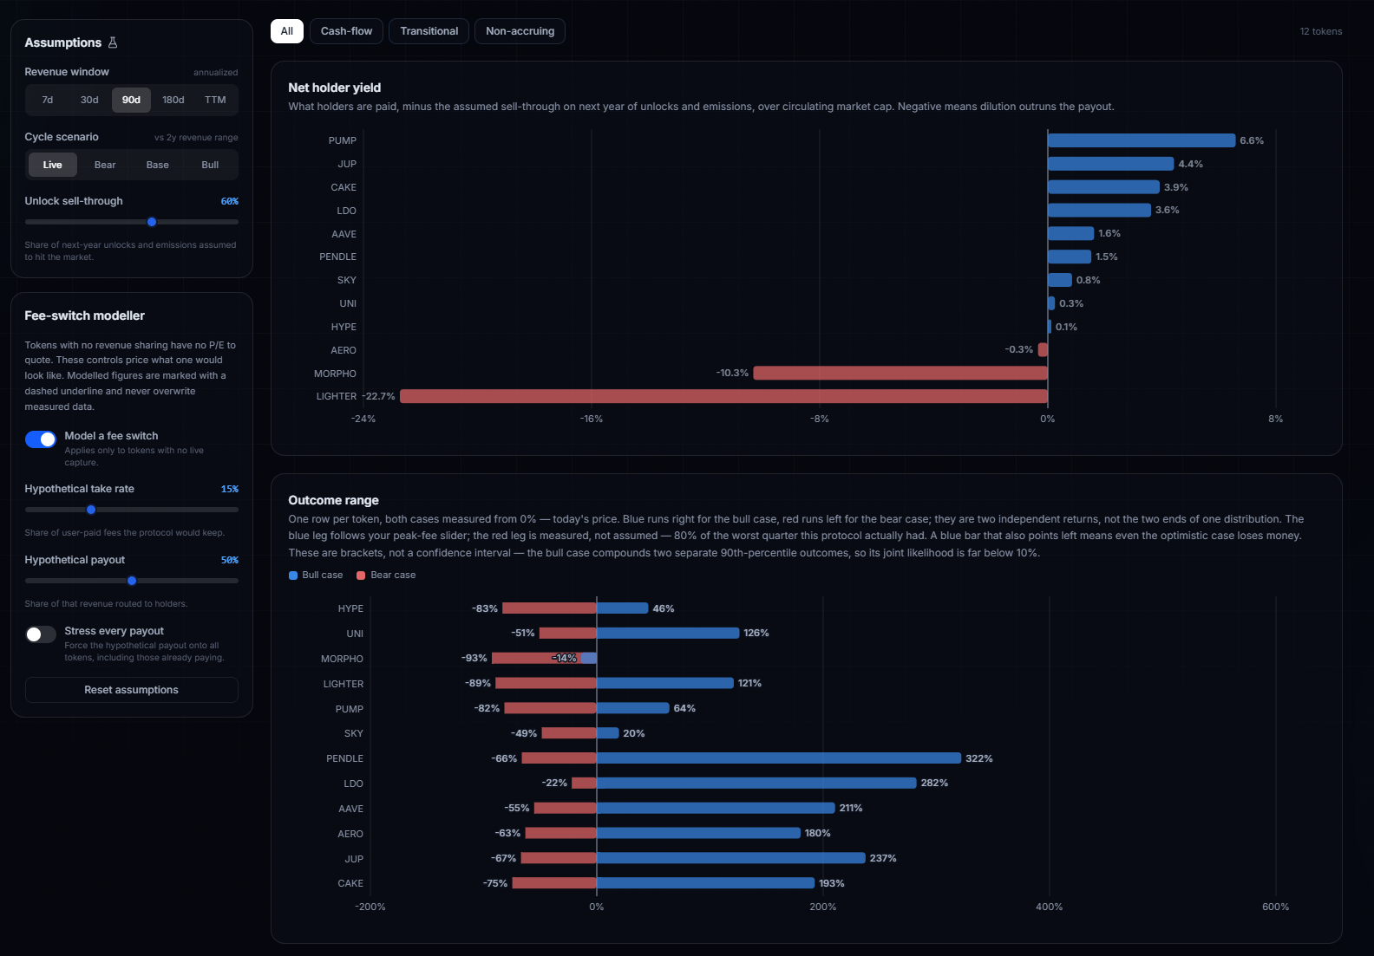Click the Unlock sell-through slider handle
Screen dimensions: 1374x956
(152, 222)
